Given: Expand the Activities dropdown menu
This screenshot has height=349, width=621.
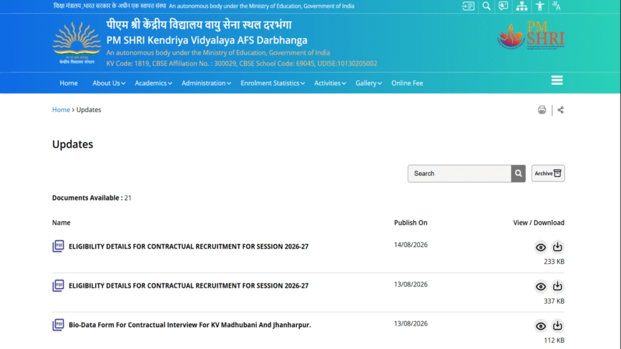Looking at the screenshot, I should [330, 83].
